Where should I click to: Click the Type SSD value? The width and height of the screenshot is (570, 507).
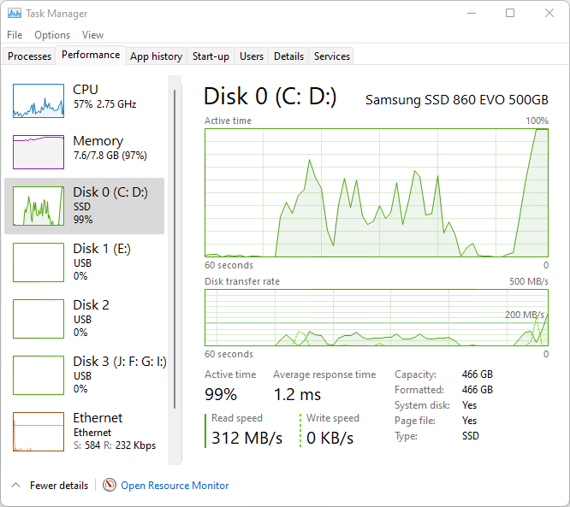click(471, 436)
